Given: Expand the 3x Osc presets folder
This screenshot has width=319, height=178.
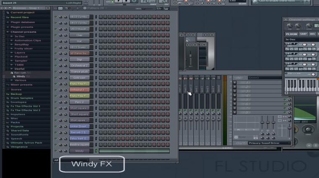Looking at the screenshot, I should pyautogui.click(x=12, y=36).
